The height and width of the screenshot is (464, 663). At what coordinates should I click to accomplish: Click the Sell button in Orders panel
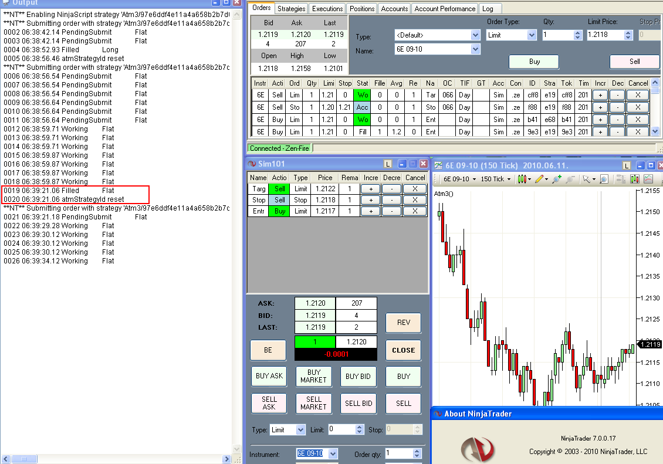click(634, 62)
